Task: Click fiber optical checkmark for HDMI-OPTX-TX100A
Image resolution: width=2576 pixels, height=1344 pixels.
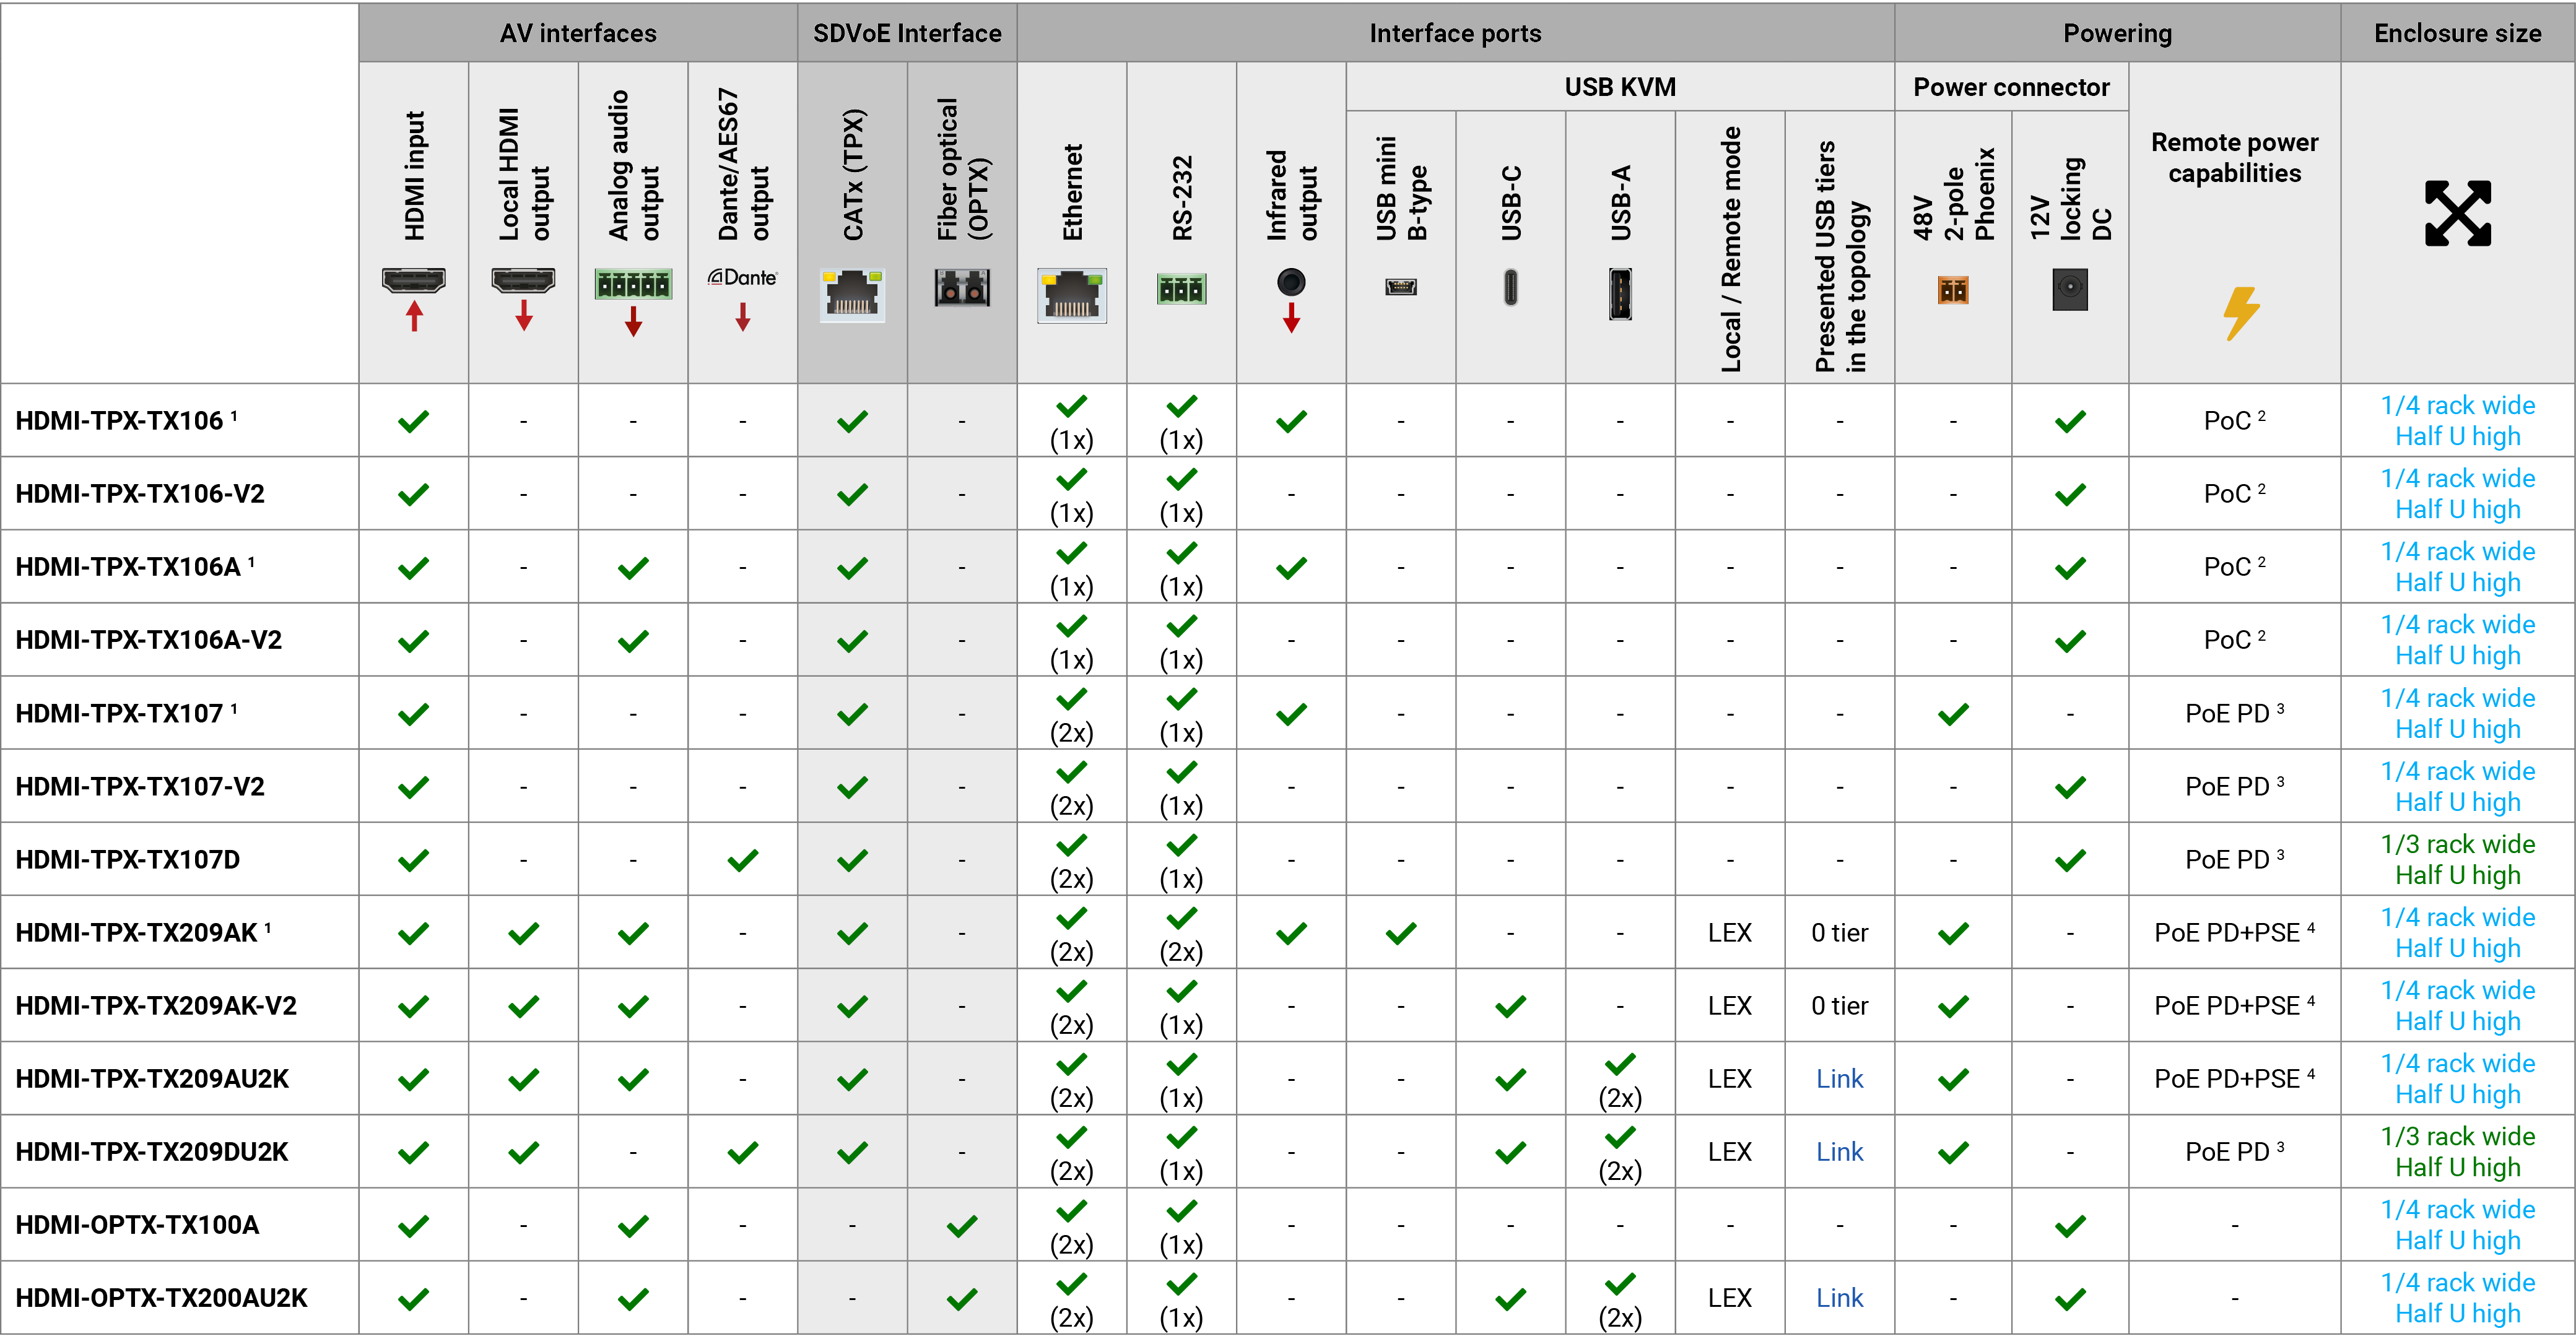Action: (x=962, y=1225)
